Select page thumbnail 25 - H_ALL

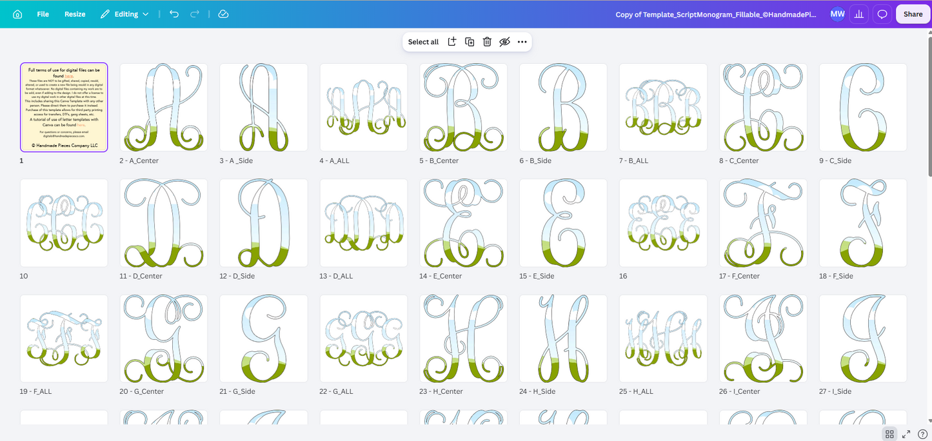(663, 338)
